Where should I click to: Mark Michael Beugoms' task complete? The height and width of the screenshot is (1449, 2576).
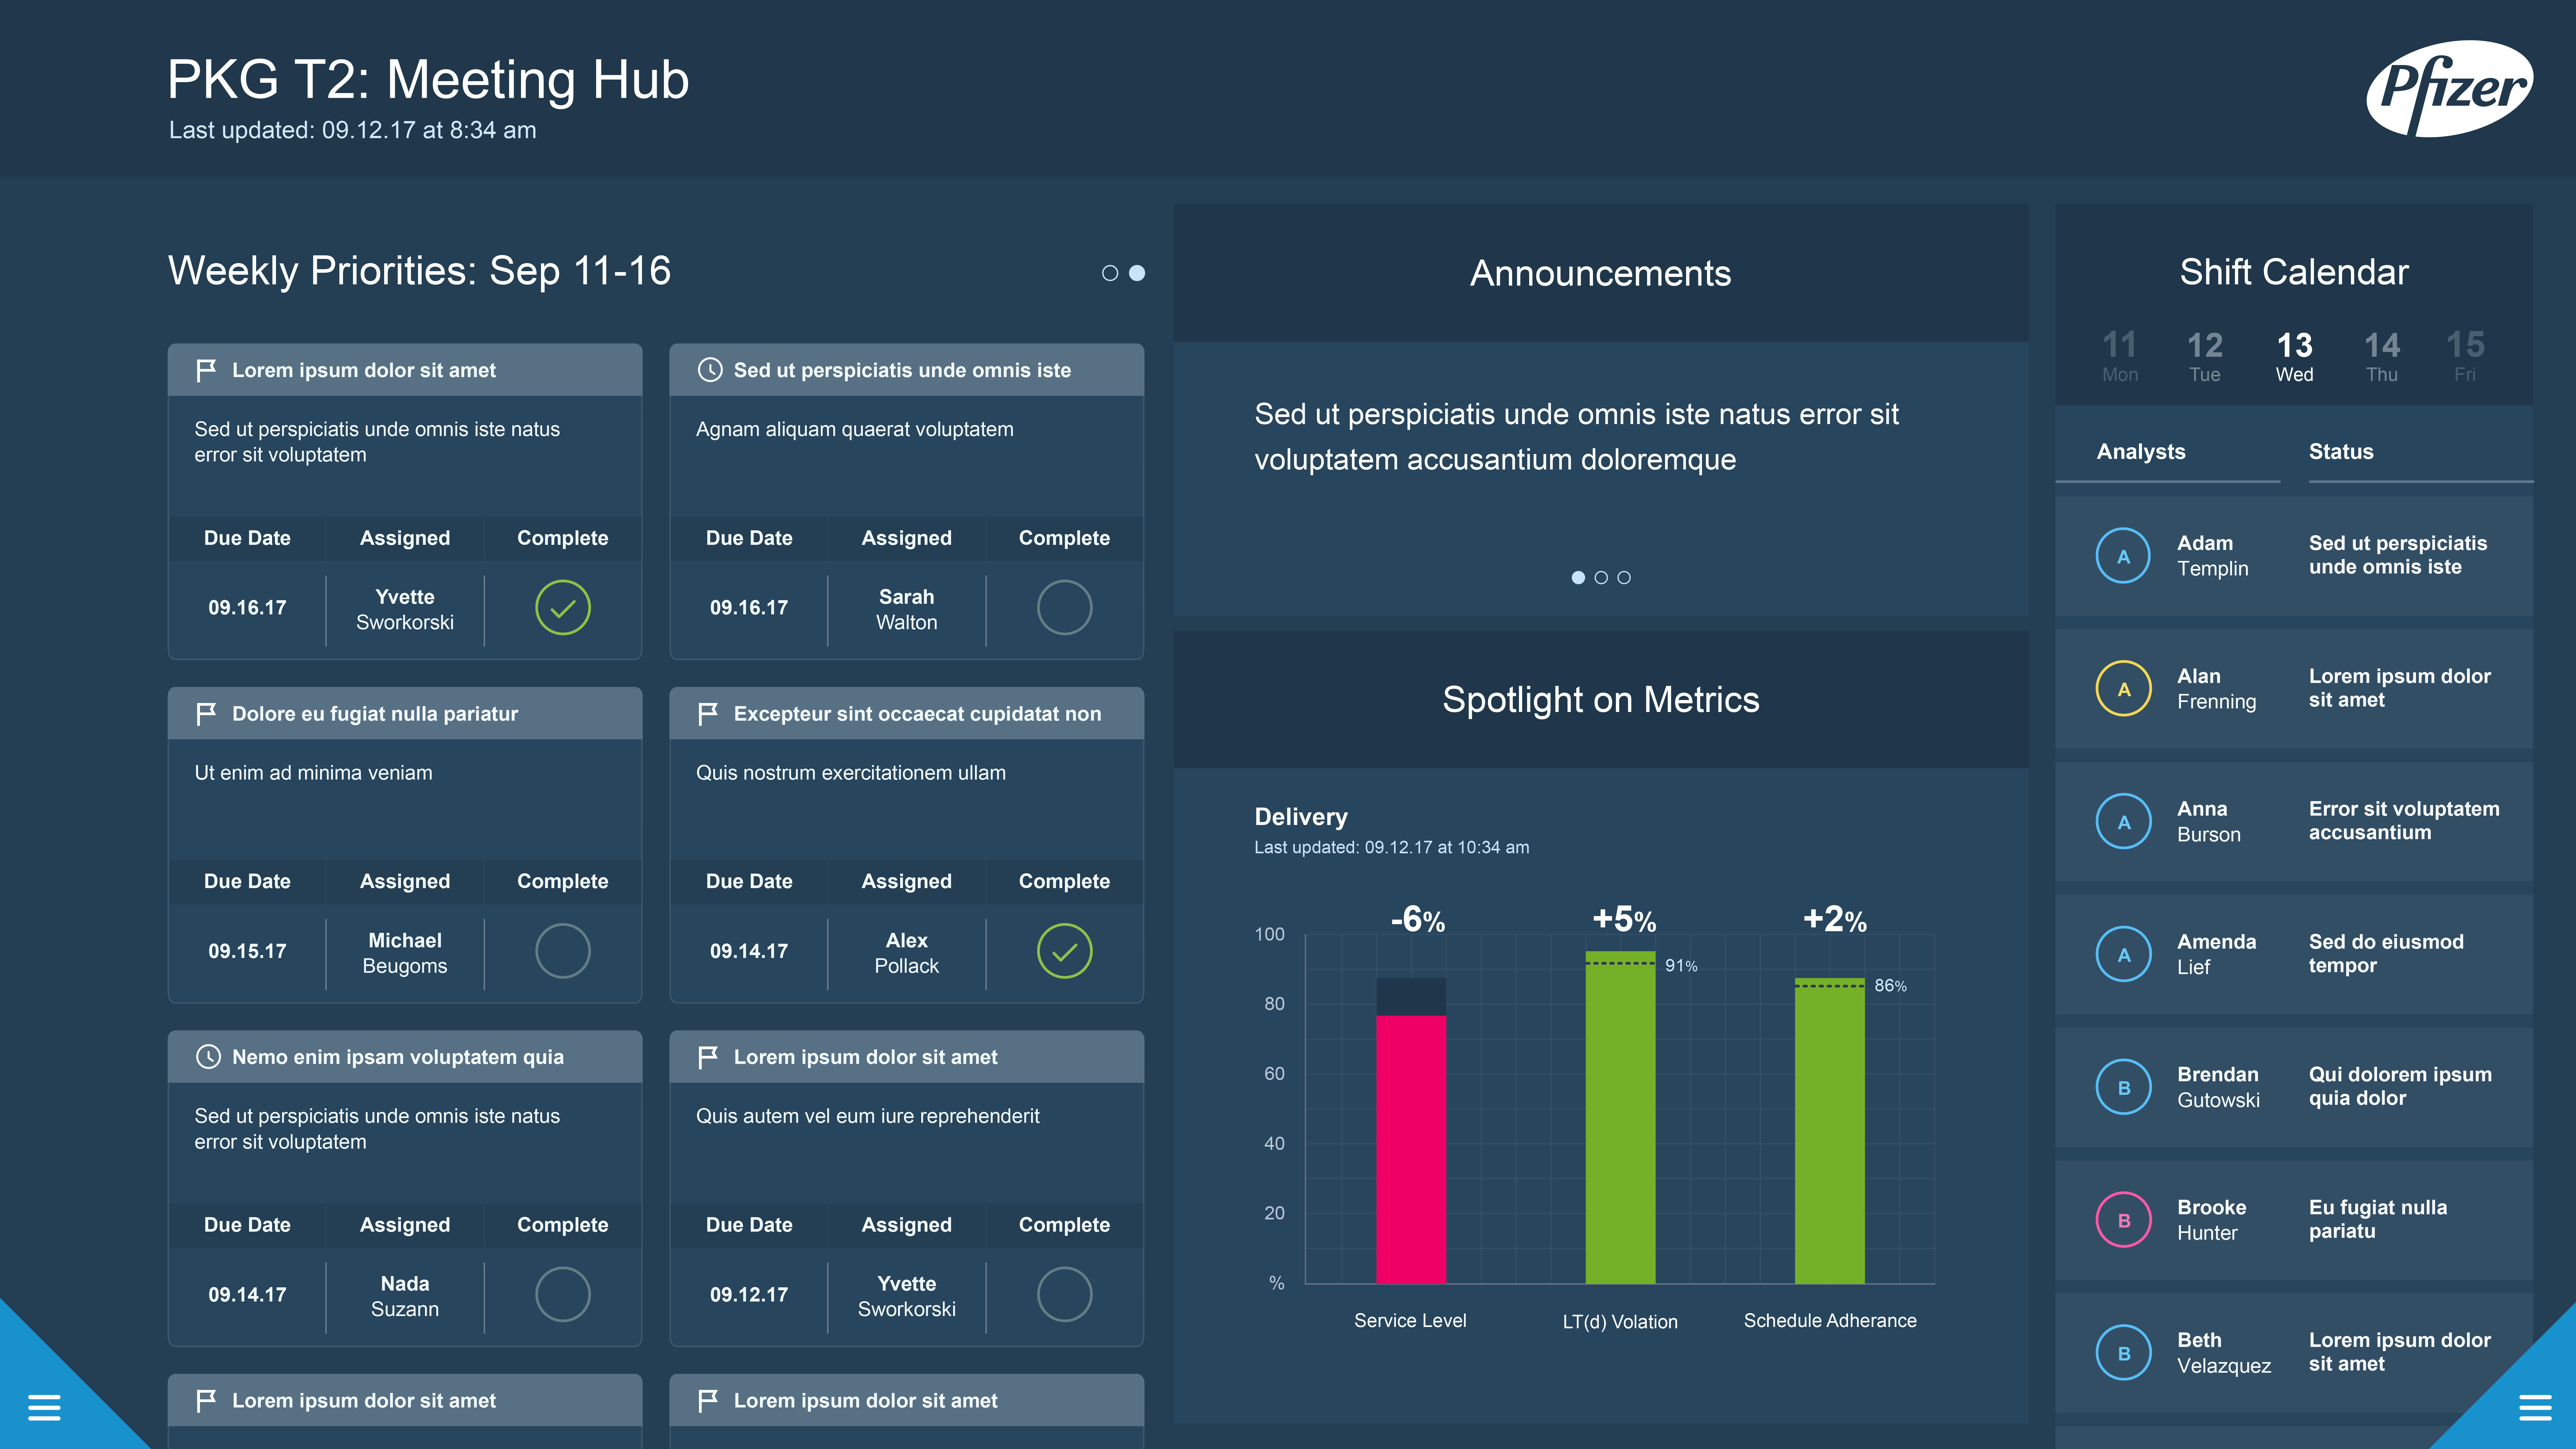[x=563, y=951]
